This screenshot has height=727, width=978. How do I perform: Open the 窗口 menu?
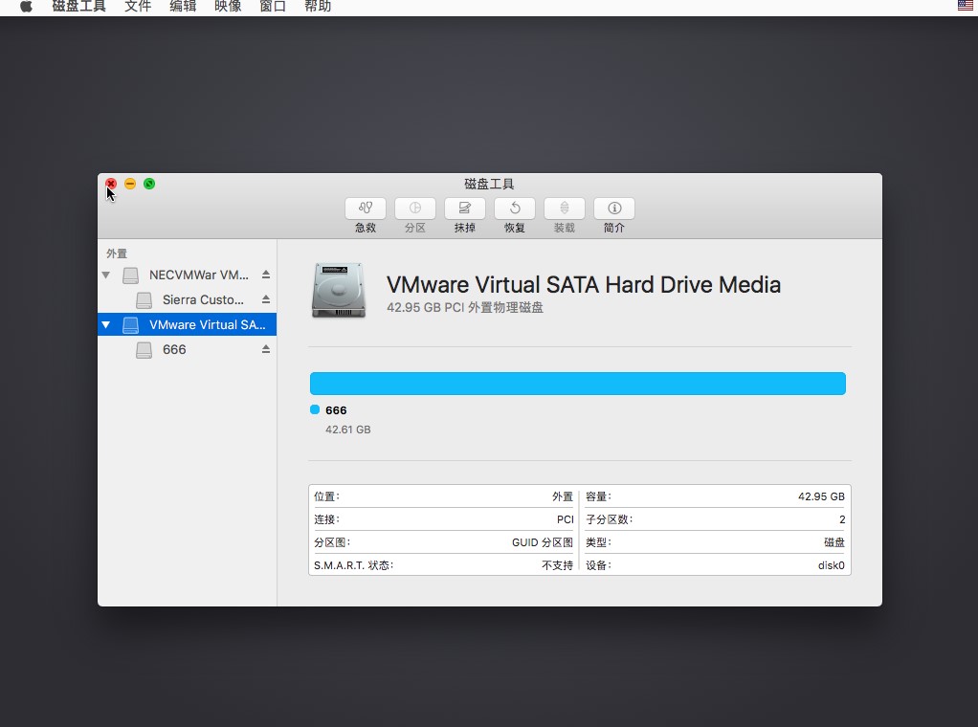pos(273,7)
